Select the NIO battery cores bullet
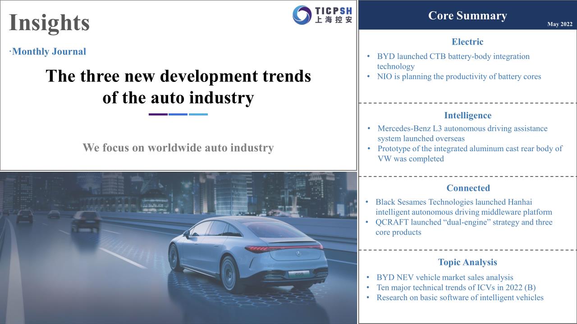The width and height of the screenshot is (577, 324). point(459,76)
